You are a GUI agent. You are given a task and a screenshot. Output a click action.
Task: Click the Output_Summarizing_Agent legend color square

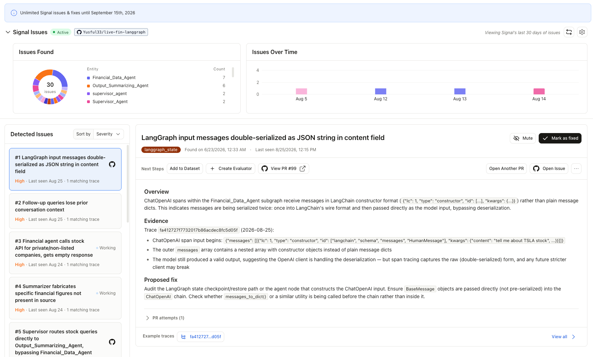click(x=88, y=86)
